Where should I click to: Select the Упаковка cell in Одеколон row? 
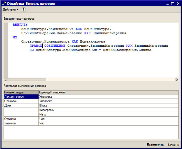[108, 101]
